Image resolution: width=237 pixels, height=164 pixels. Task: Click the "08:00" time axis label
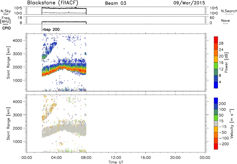click(x=86, y=158)
